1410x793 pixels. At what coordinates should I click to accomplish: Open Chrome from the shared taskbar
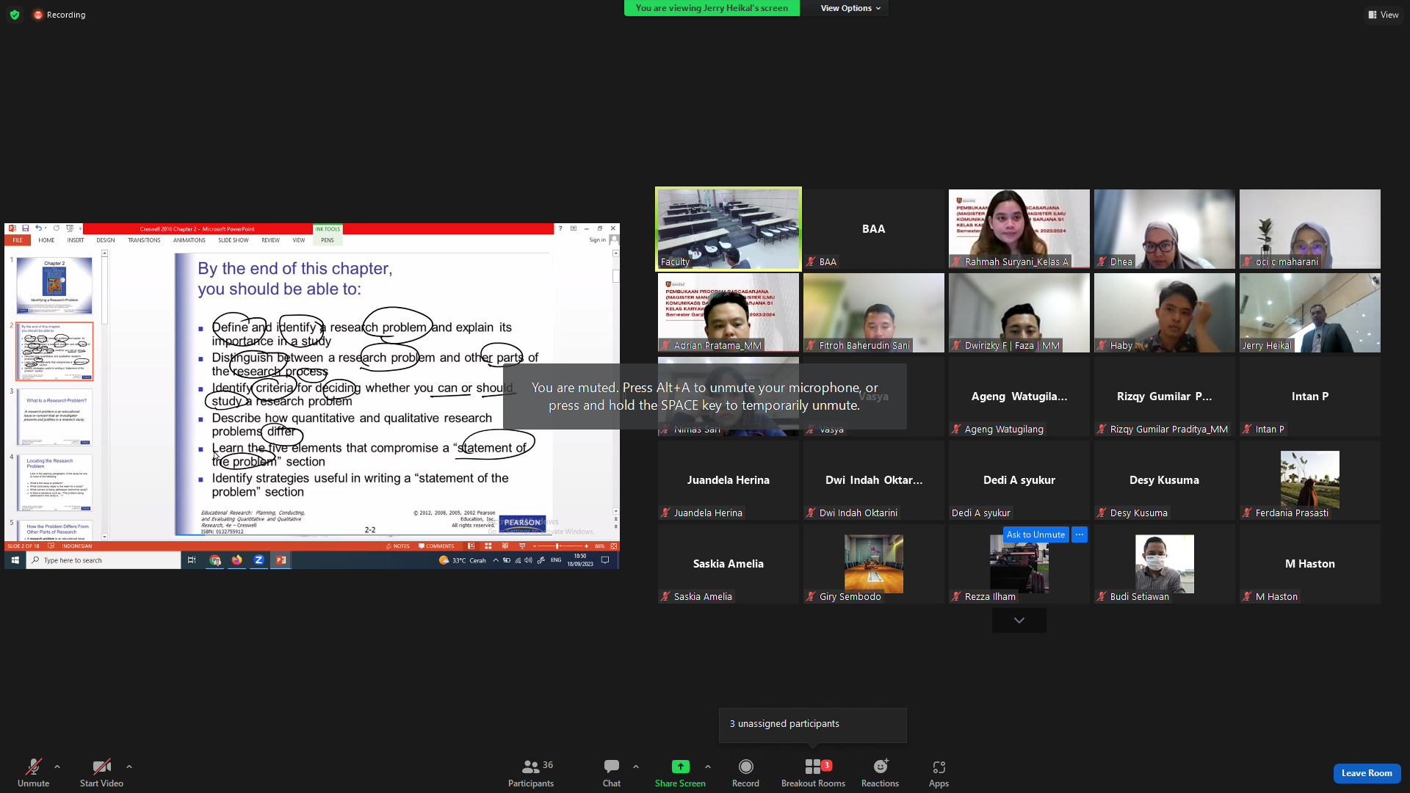pyautogui.click(x=215, y=560)
